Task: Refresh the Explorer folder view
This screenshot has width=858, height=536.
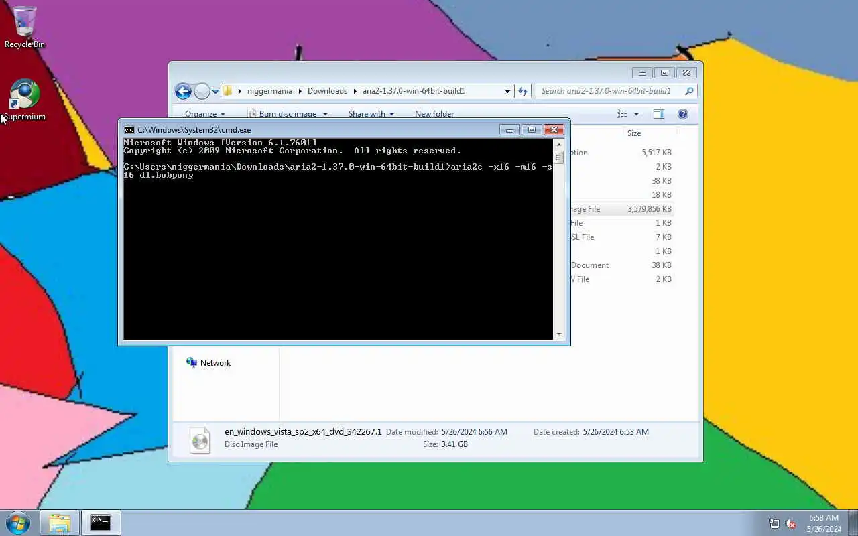Action: 523,91
